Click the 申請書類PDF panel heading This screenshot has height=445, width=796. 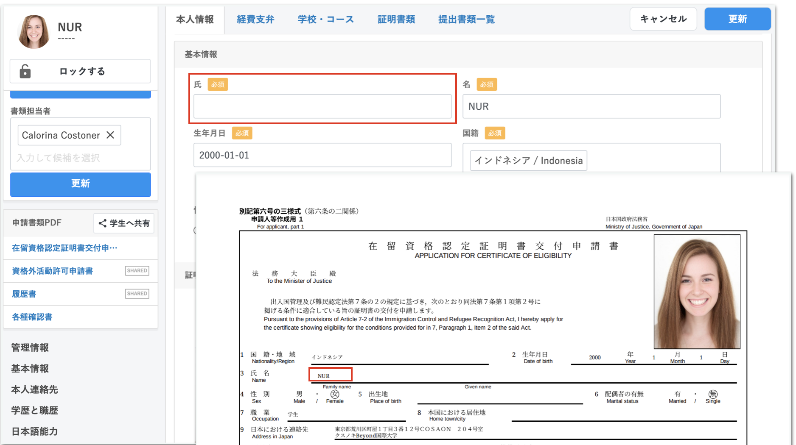(37, 223)
